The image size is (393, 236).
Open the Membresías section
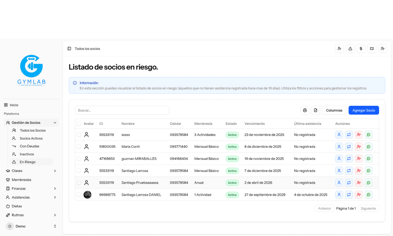[x=21, y=180]
